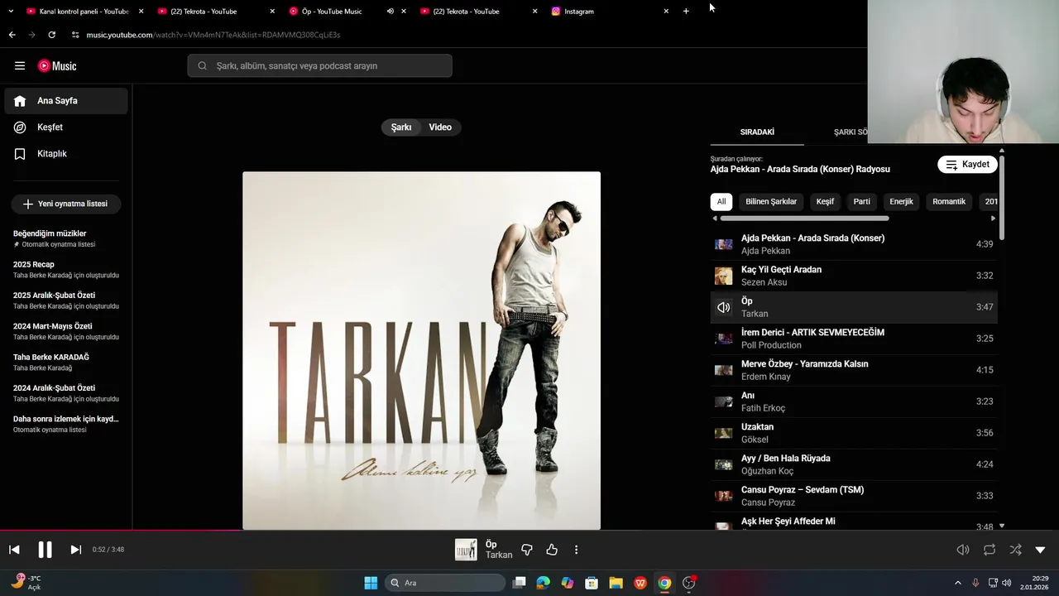
Task: Collapse the player page with the arrow
Action: 1041,550
